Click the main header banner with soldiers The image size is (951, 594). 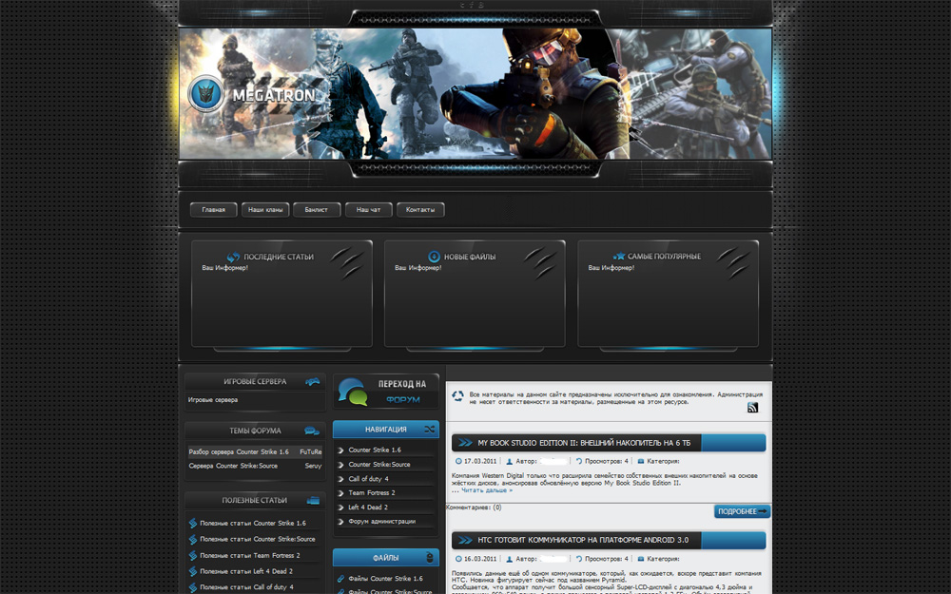[x=475, y=94]
